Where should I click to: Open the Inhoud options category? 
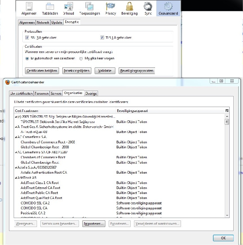click(68, 9)
